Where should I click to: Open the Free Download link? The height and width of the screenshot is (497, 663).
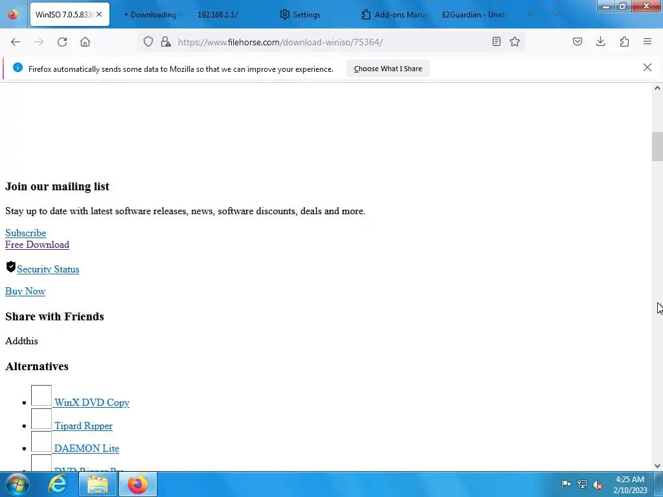[37, 245]
